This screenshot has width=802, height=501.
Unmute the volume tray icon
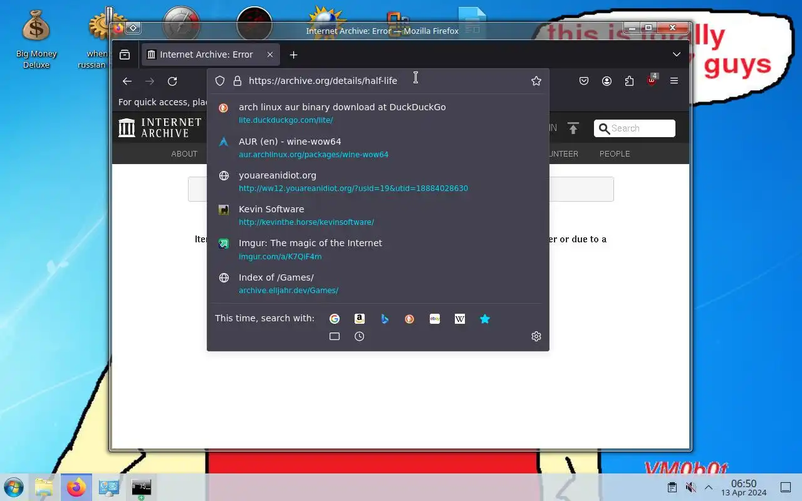(690, 487)
